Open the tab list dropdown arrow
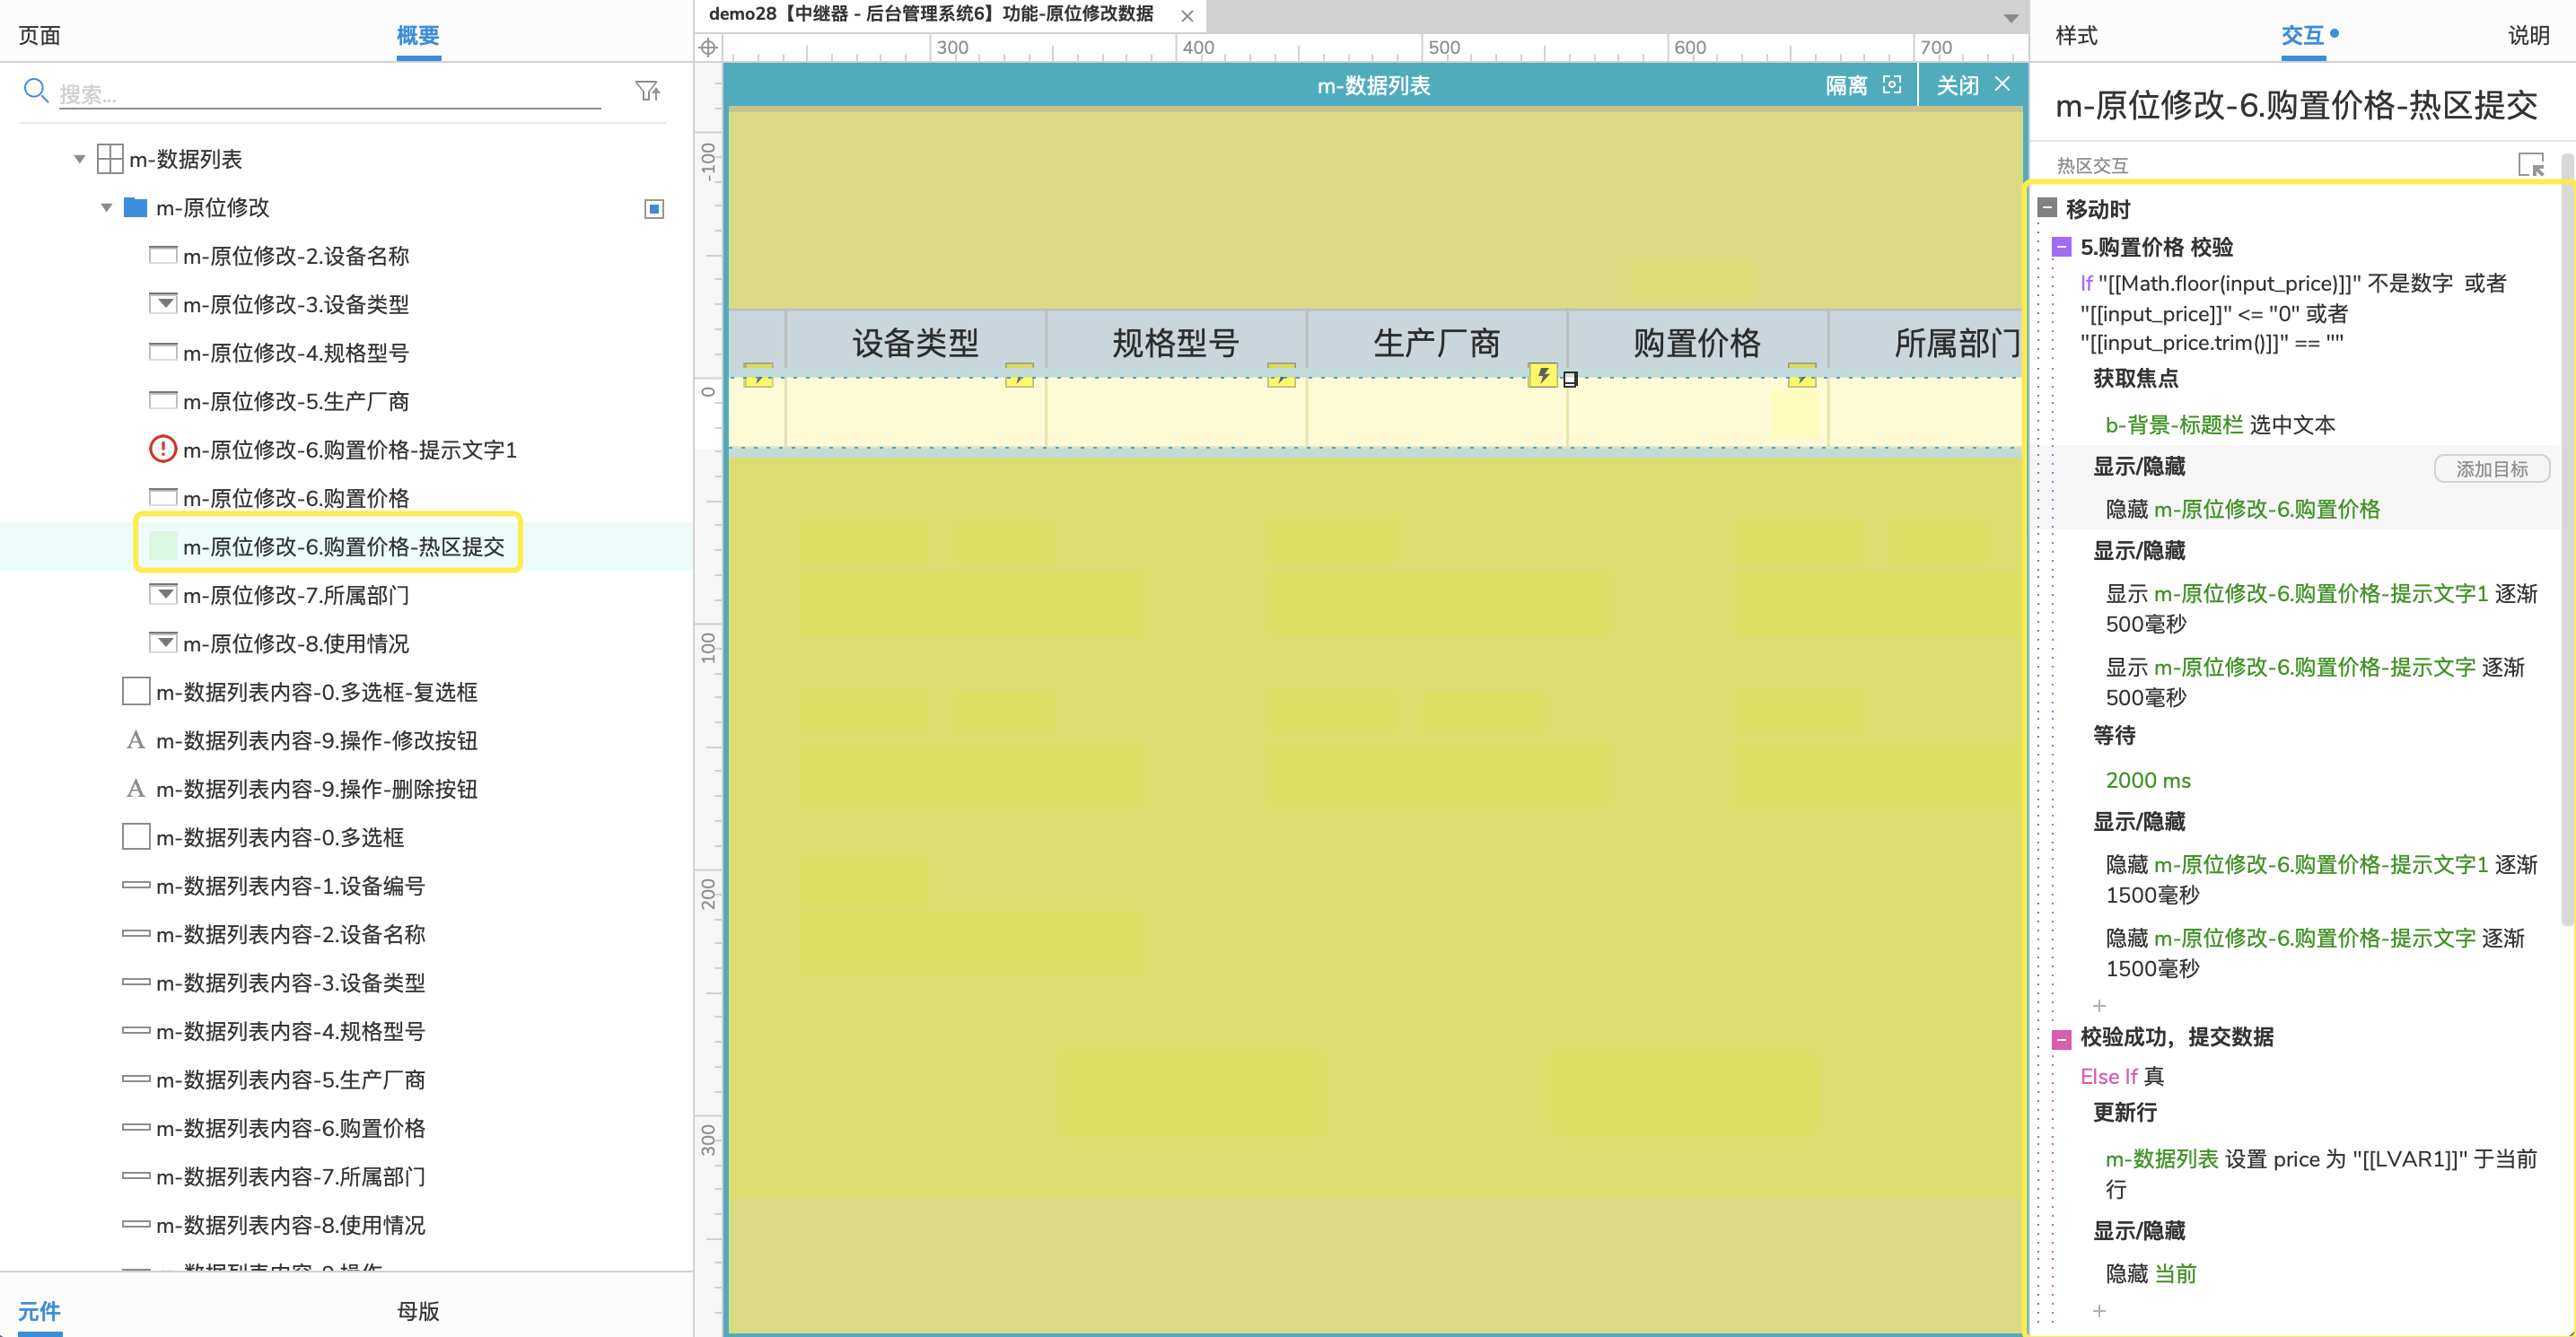 point(2010,18)
